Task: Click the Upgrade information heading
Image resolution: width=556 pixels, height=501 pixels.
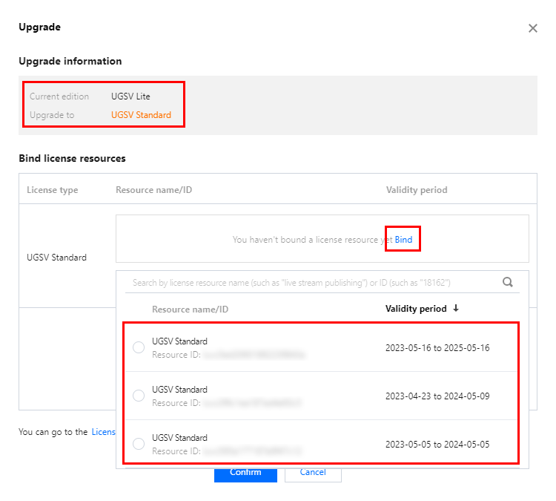Action: click(70, 61)
